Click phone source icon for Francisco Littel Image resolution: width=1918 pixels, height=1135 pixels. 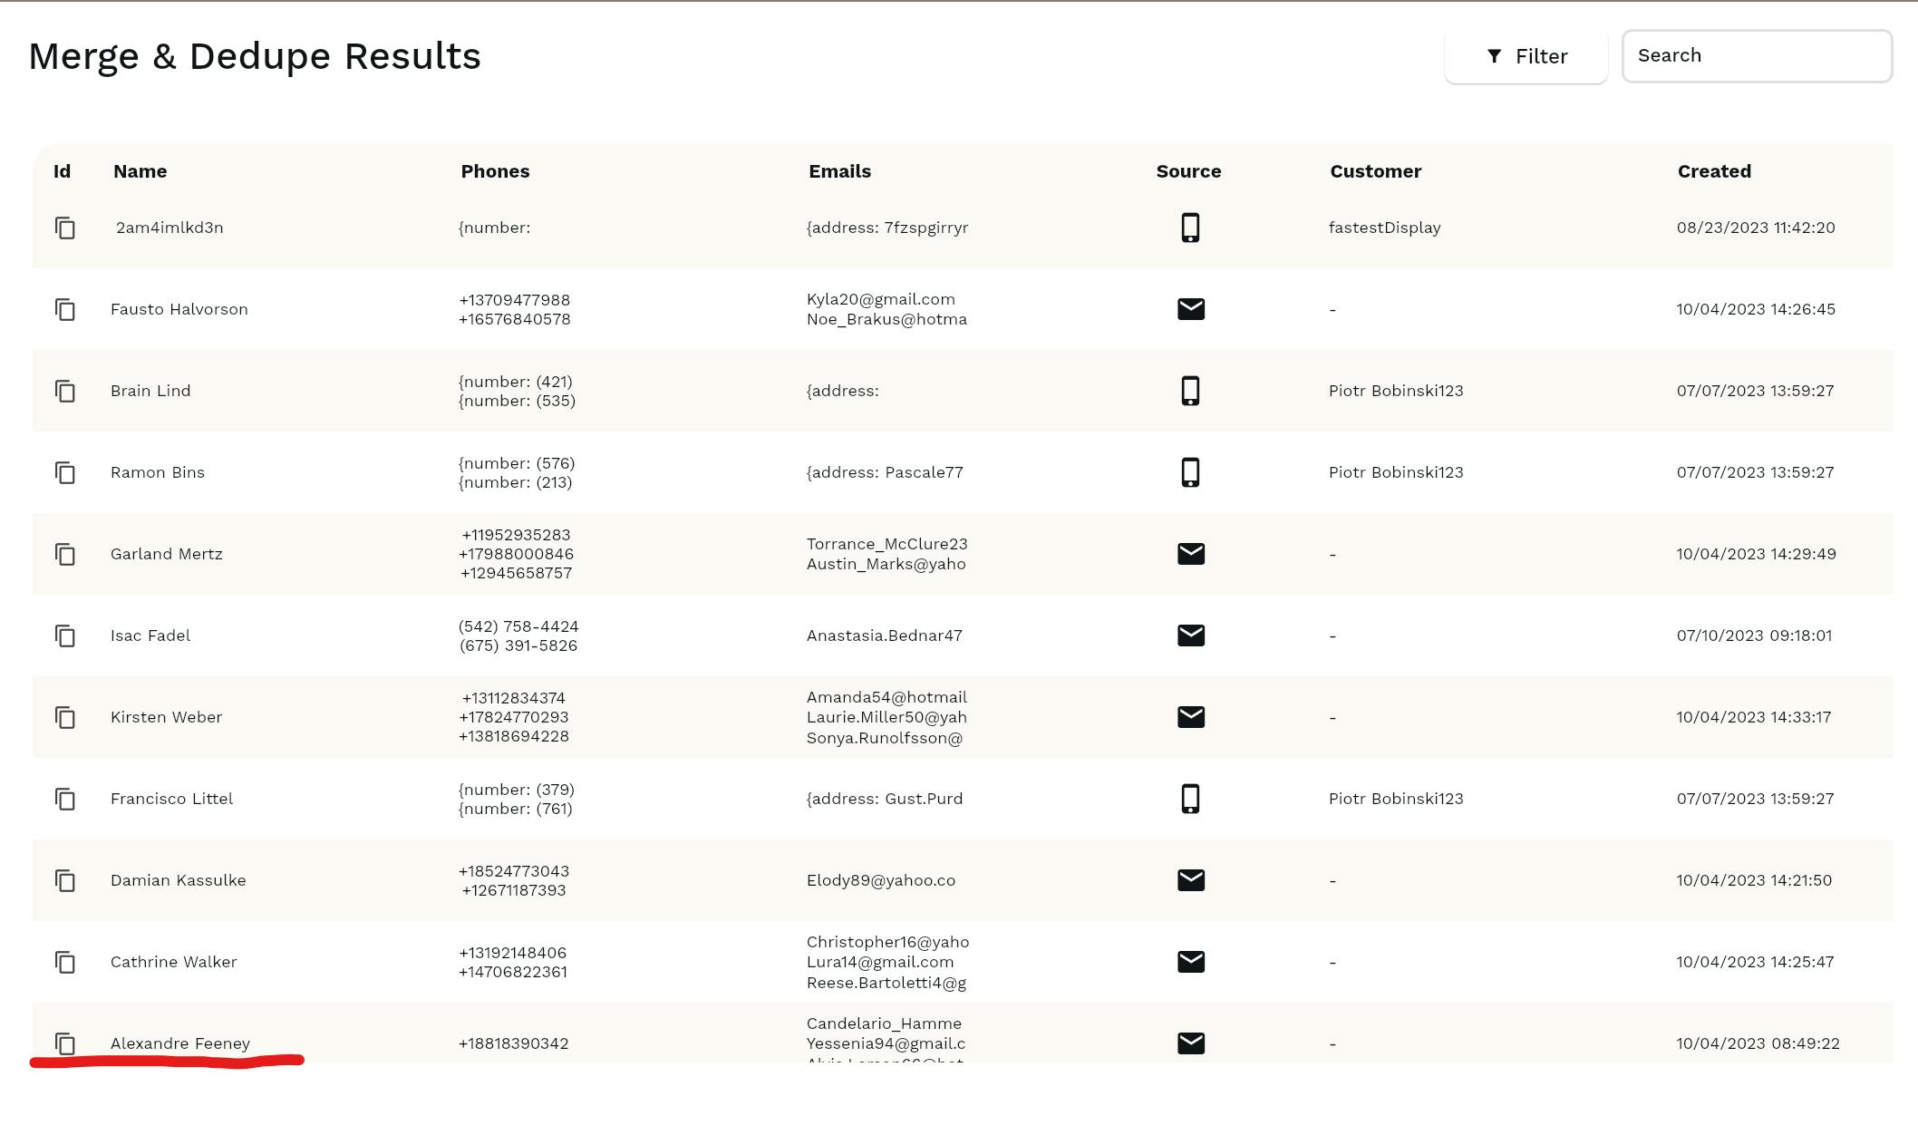1190,799
